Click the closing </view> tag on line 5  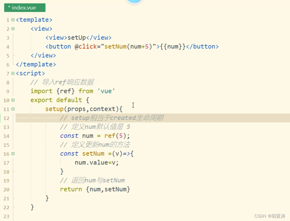43,55
